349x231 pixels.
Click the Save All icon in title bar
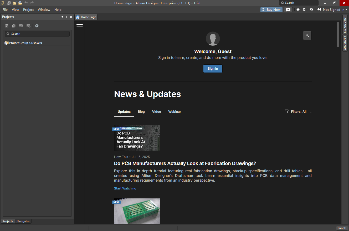(9, 3)
